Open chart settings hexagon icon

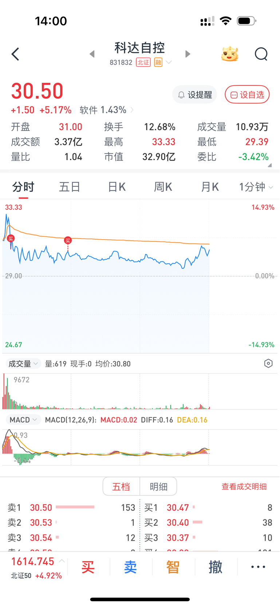[x=268, y=363]
